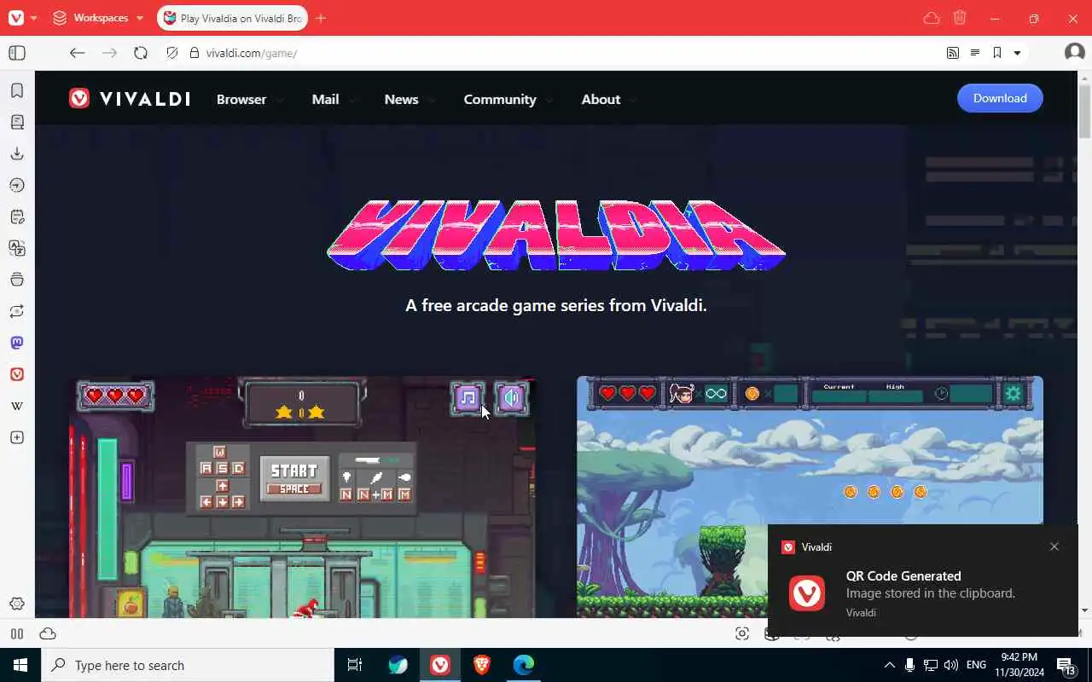Image resolution: width=1092 pixels, height=682 pixels.
Task: Launch Microsoft Edge from taskbar
Action: 524,665
